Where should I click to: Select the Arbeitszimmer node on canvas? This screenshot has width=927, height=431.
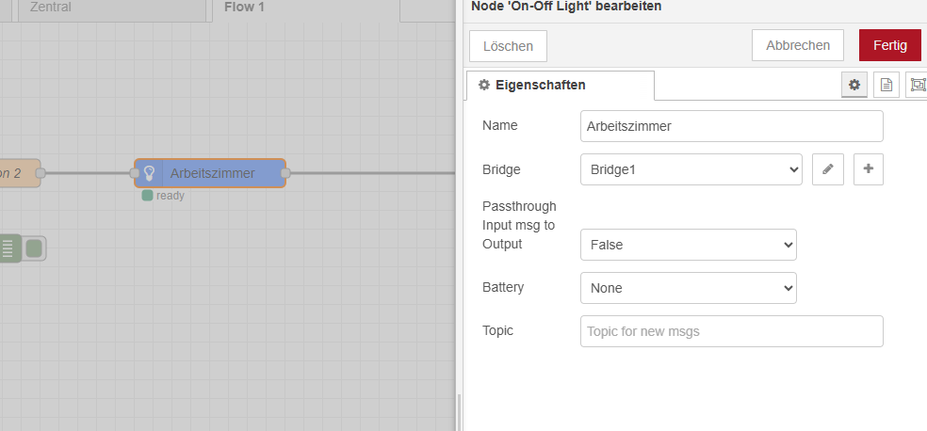pyautogui.click(x=210, y=173)
